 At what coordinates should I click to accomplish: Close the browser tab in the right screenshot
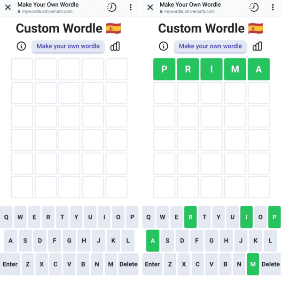(x=150, y=8)
